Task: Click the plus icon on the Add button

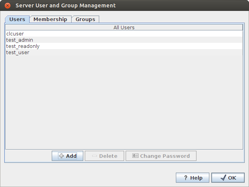Action: [61, 156]
